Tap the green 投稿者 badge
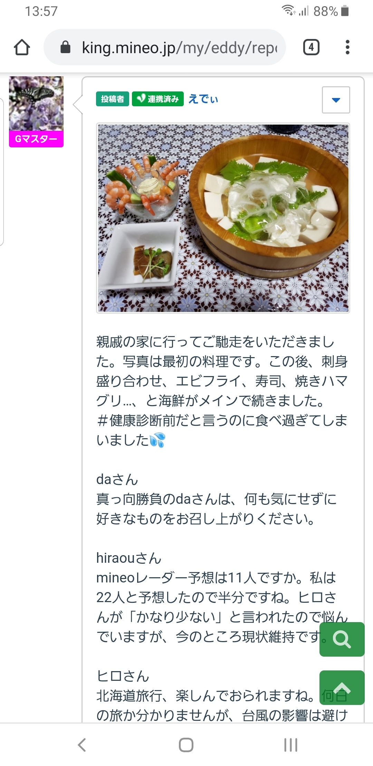 coord(112,99)
